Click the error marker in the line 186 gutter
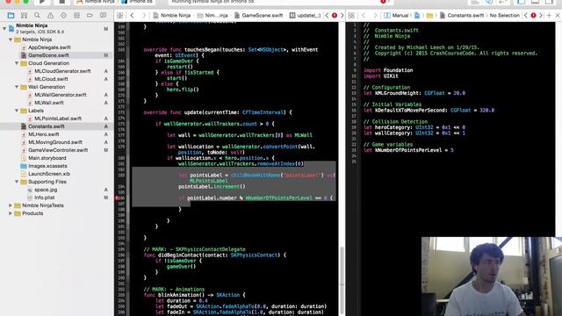This screenshot has width=562, height=316. coord(118,198)
